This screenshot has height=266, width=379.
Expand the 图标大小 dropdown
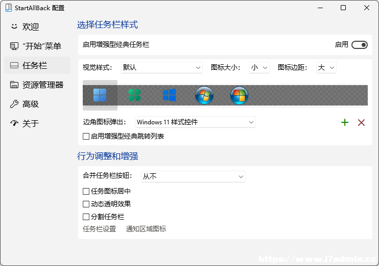tap(259, 68)
